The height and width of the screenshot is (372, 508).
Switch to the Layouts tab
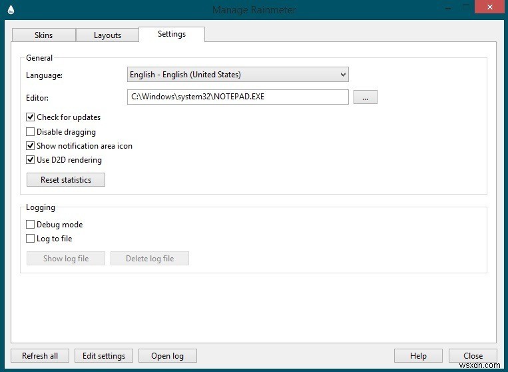[x=108, y=35]
